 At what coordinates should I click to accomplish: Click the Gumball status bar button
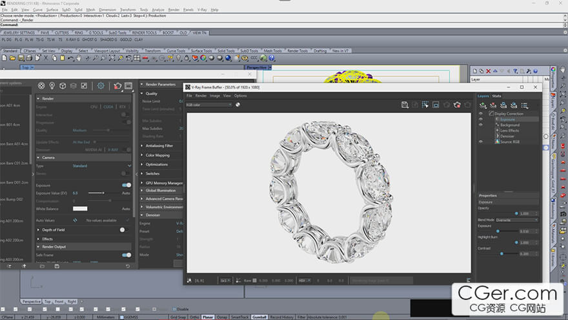[259, 317]
